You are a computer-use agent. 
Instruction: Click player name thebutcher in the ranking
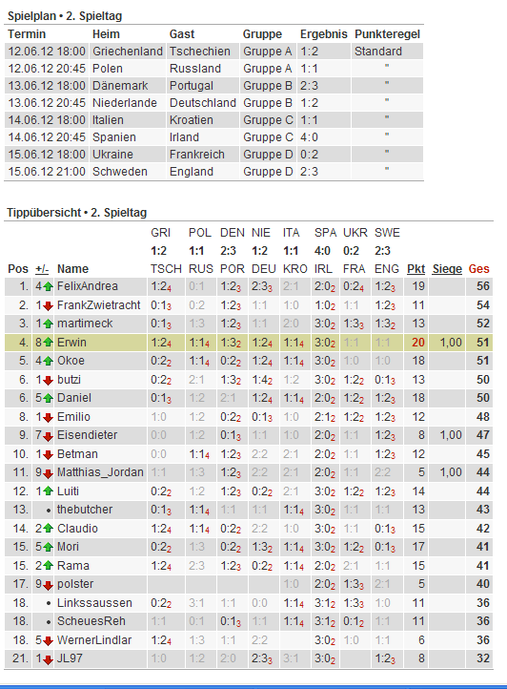tap(85, 510)
